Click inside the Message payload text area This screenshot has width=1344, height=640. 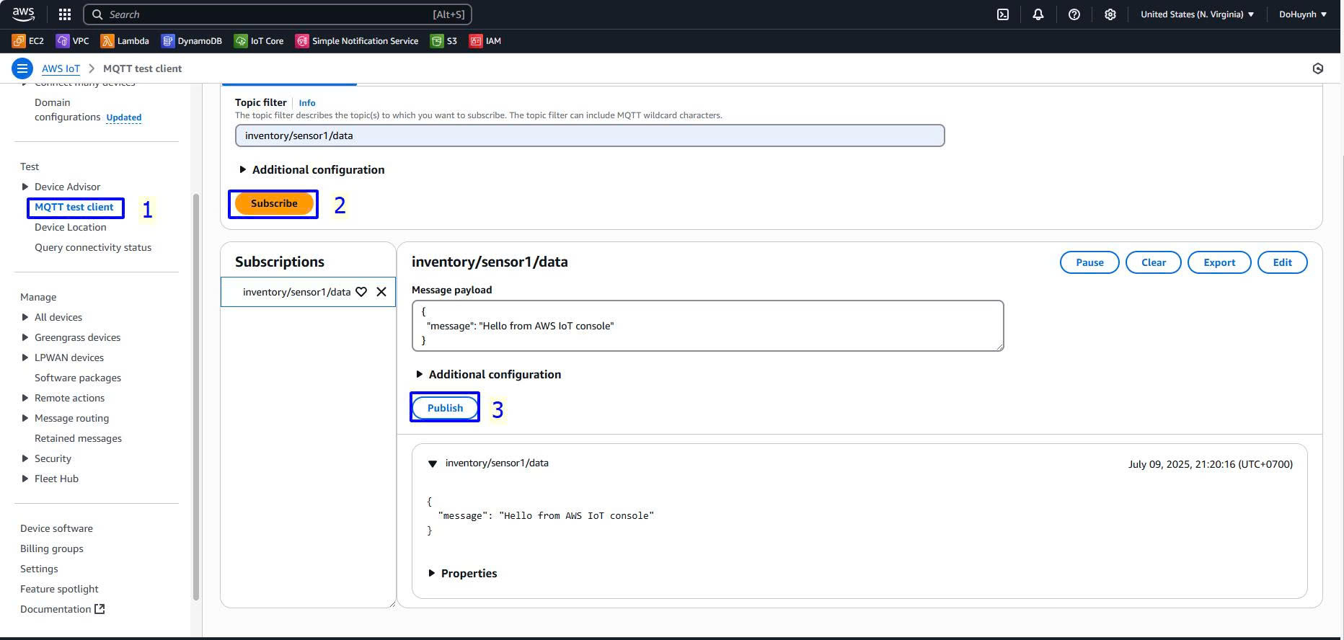(x=707, y=326)
